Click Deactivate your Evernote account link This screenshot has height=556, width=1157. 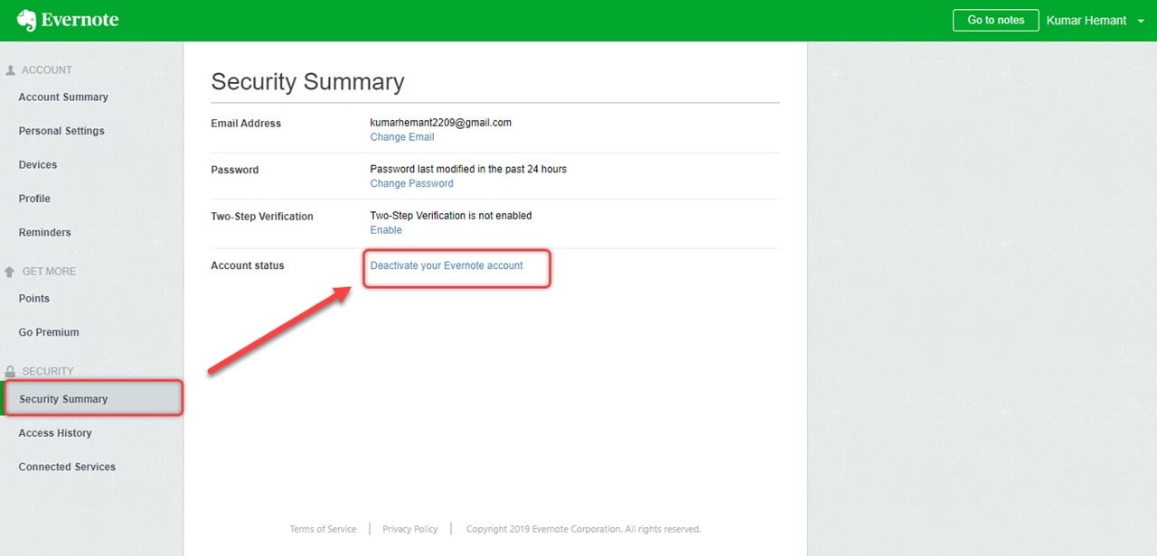click(447, 265)
